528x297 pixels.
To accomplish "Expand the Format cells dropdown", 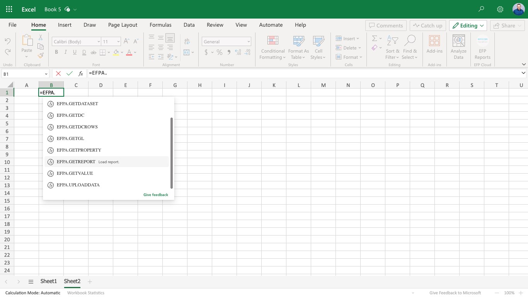I will (361, 57).
